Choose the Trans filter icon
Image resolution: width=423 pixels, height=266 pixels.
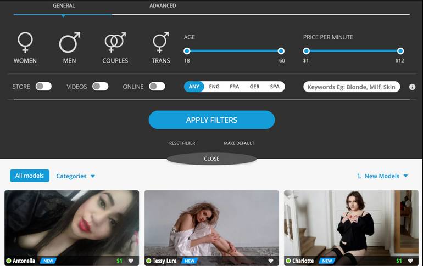click(x=161, y=42)
